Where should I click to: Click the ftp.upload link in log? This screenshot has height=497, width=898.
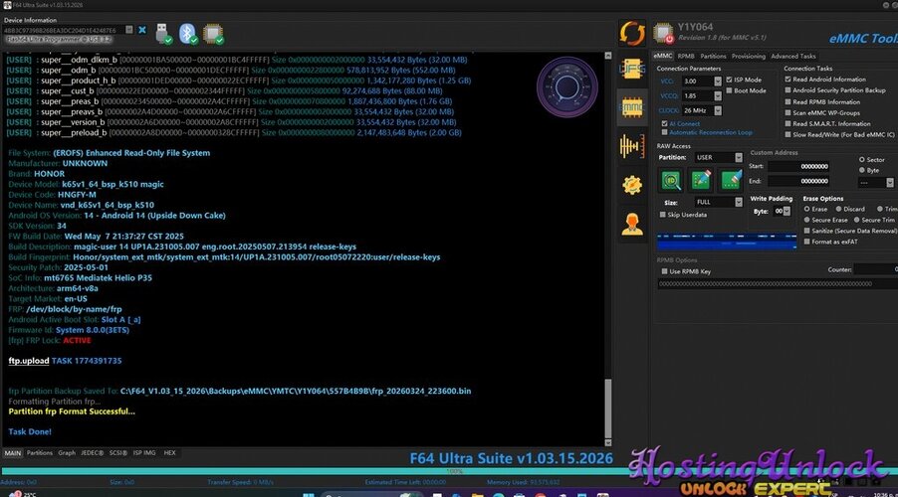(28, 359)
